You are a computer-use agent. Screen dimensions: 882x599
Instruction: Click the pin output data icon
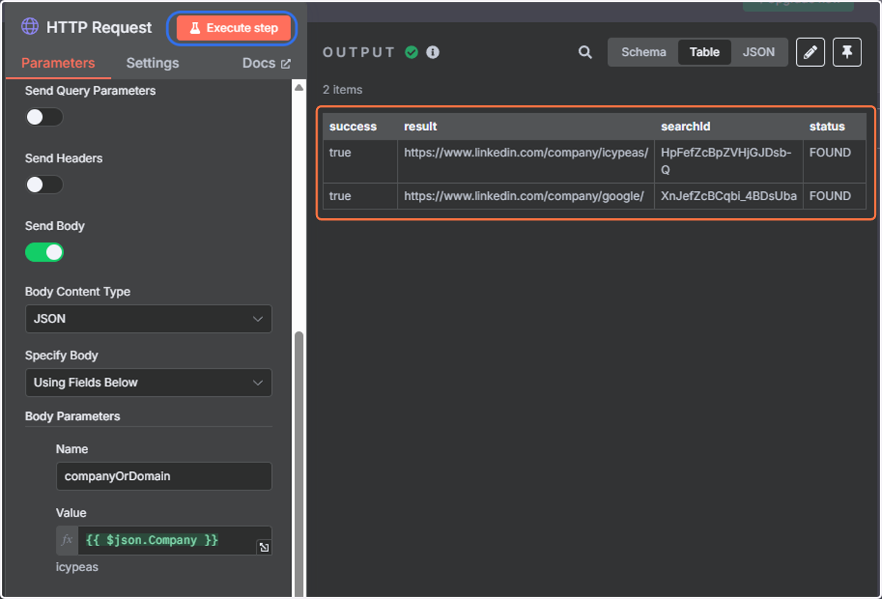click(847, 52)
